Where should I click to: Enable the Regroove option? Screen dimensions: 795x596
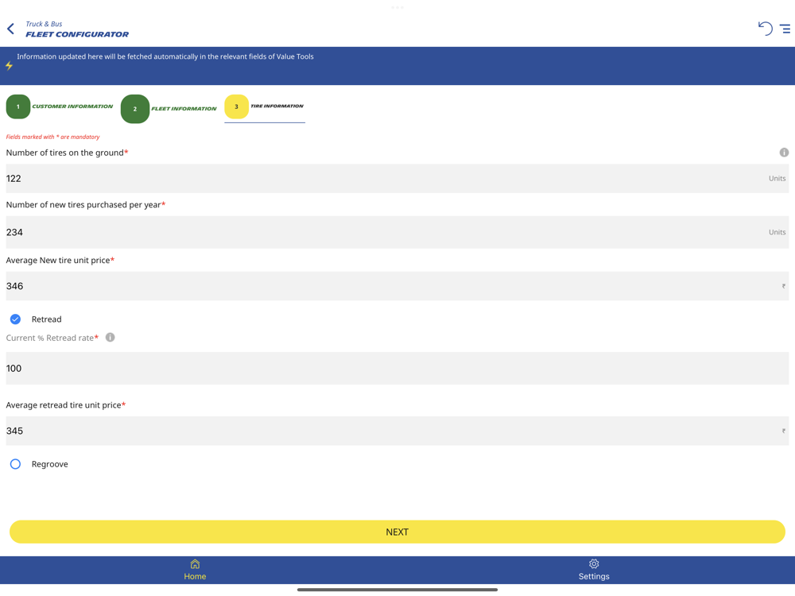pos(15,464)
